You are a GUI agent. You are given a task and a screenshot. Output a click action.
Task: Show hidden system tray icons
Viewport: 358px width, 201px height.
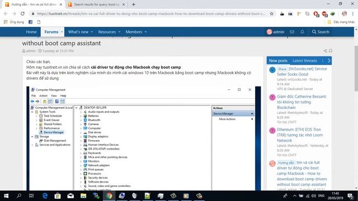[295, 196]
